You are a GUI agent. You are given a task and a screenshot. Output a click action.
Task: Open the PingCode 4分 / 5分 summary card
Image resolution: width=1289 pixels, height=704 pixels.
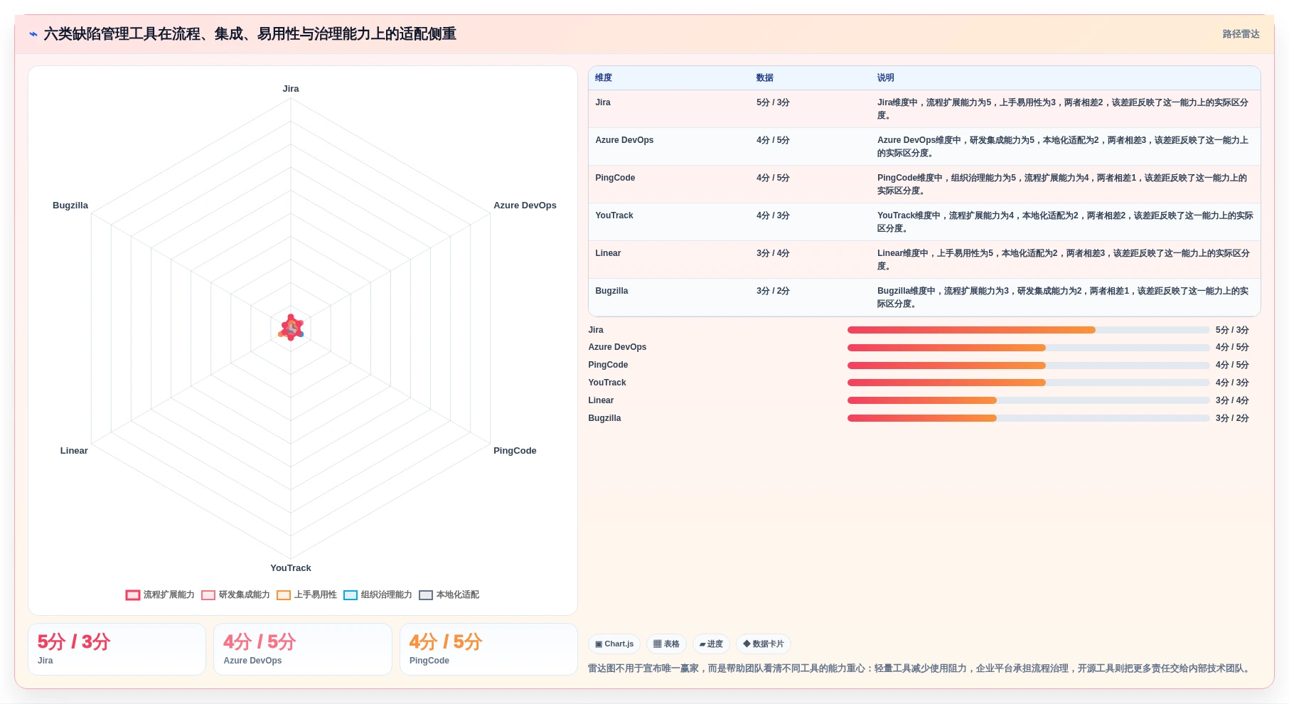[488, 649]
